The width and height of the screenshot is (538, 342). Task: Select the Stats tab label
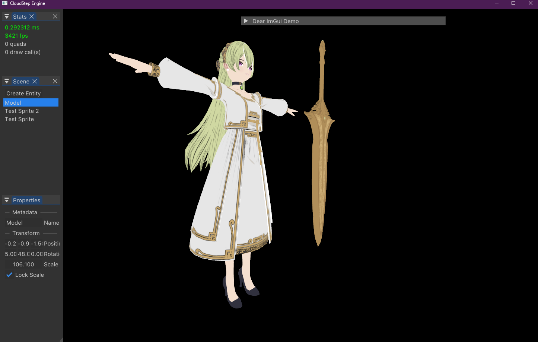tap(20, 16)
